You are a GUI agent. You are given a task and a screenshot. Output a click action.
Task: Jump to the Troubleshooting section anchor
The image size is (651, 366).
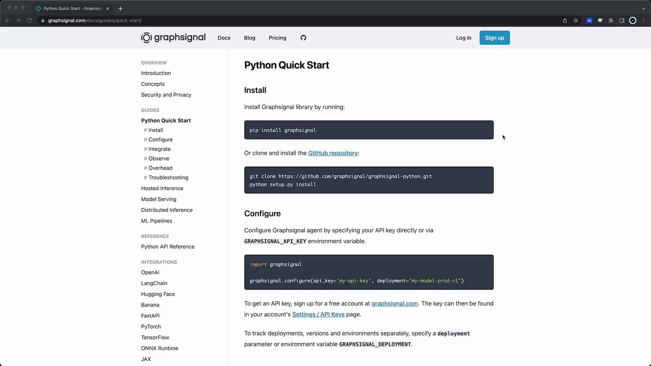click(x=168, y=177)
